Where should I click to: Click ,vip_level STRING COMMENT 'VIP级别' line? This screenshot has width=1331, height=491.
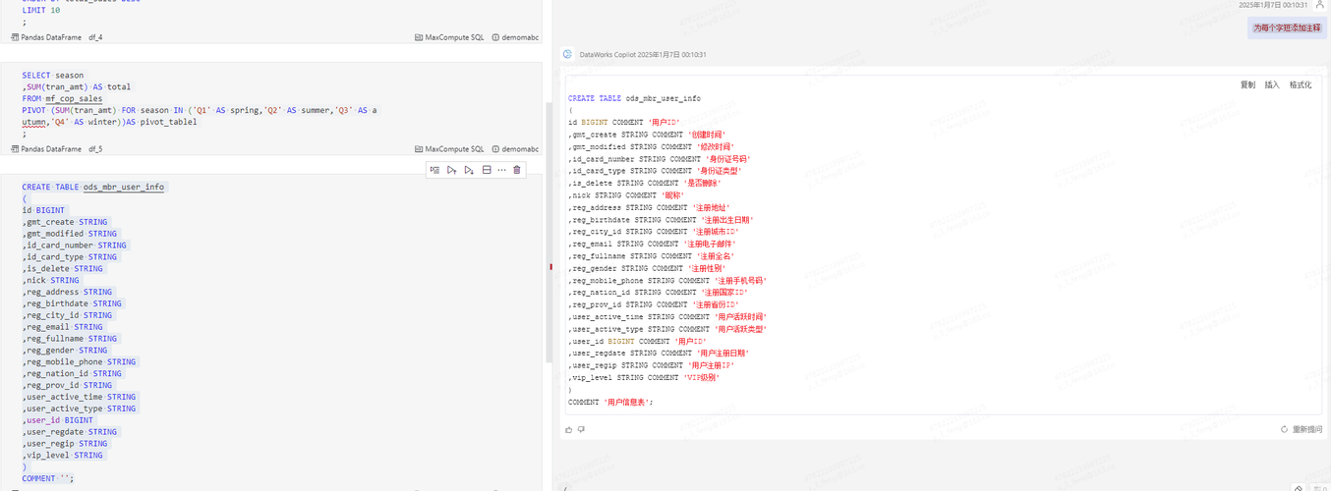(x=644, y=378)
